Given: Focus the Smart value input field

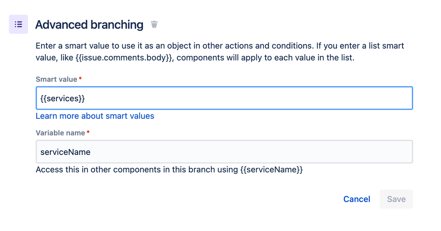Looking at the screenshot, I should [x=224, y=98].
